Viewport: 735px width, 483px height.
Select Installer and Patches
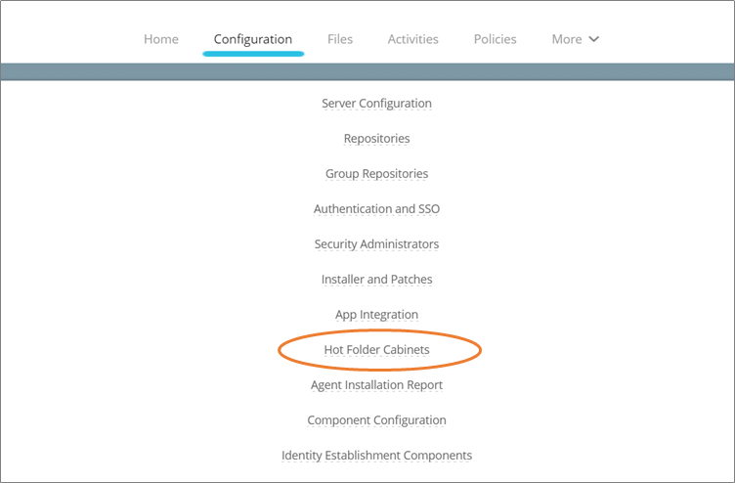pos(376,279)
